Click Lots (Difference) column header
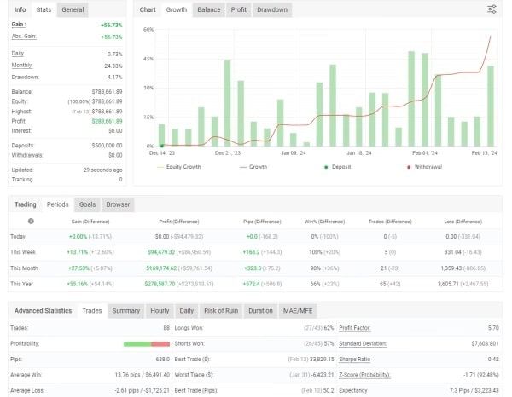The width and height of the screenshot is (512, 397). click(x=463, y=222)
